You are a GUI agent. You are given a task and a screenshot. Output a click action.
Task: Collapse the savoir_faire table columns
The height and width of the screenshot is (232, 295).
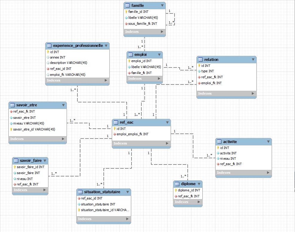45,161
